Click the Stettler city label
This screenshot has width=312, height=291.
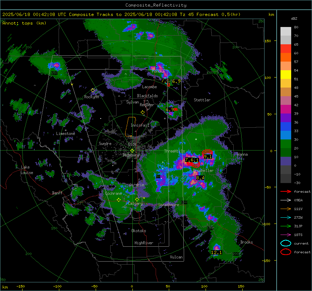point(202,100)
